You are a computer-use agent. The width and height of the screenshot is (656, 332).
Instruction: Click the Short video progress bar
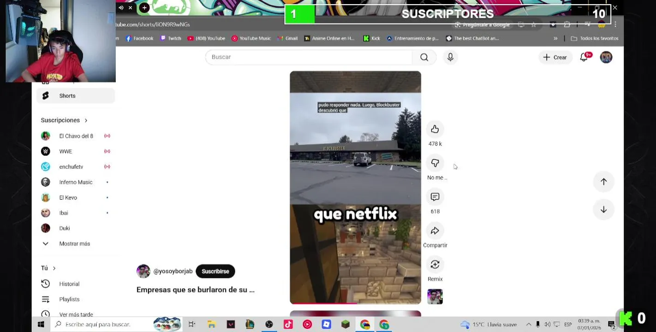[x=355, y=303]
